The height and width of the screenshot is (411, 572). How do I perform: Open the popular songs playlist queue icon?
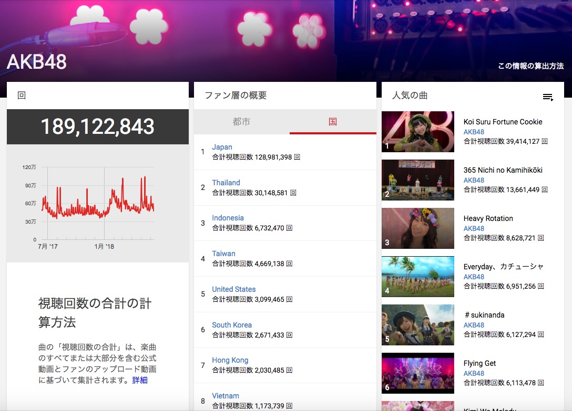(x=548, y=97)
